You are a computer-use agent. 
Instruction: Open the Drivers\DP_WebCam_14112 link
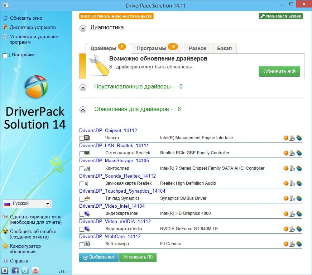click(x=110, y=236)
